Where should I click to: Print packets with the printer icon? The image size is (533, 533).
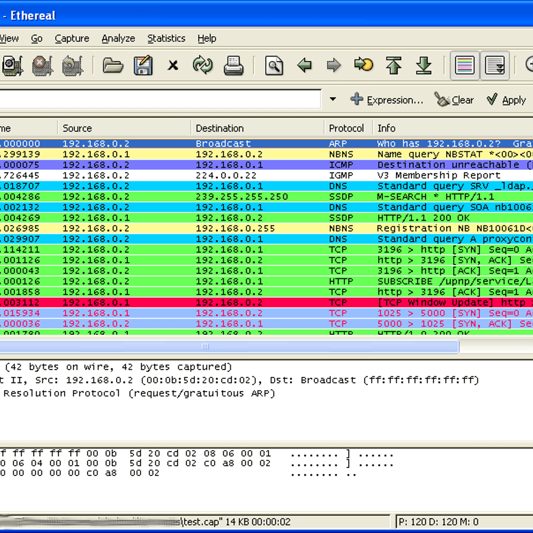tap(233, 66)
